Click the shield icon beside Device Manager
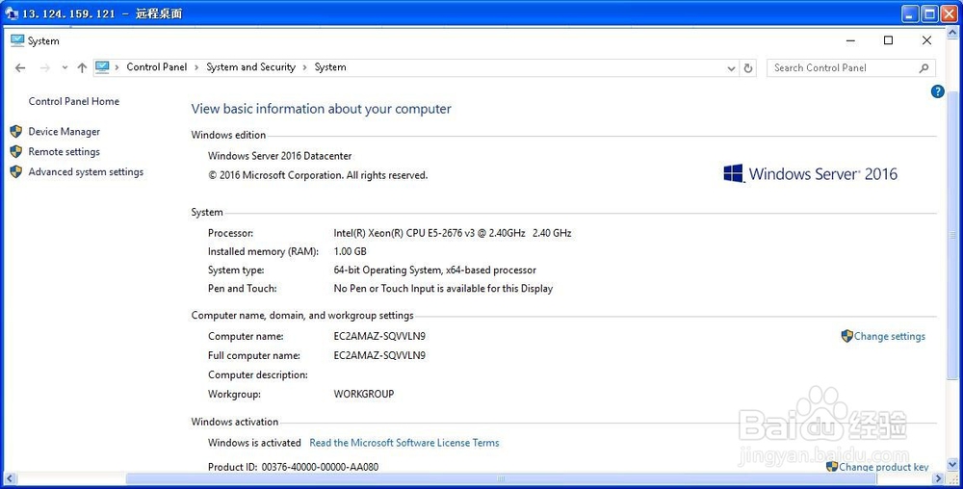The width and height of the screenshot is (963, 489). coord(16,131)
